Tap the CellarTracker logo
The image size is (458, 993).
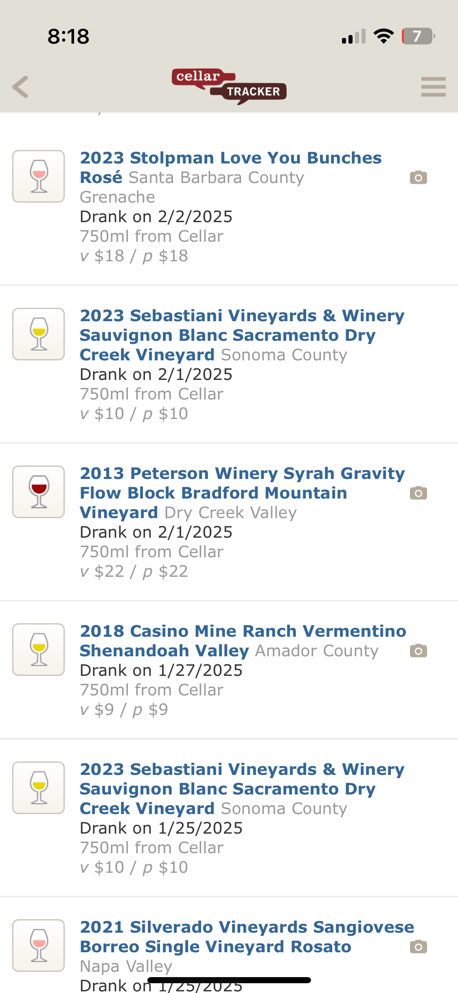point(229,86)
